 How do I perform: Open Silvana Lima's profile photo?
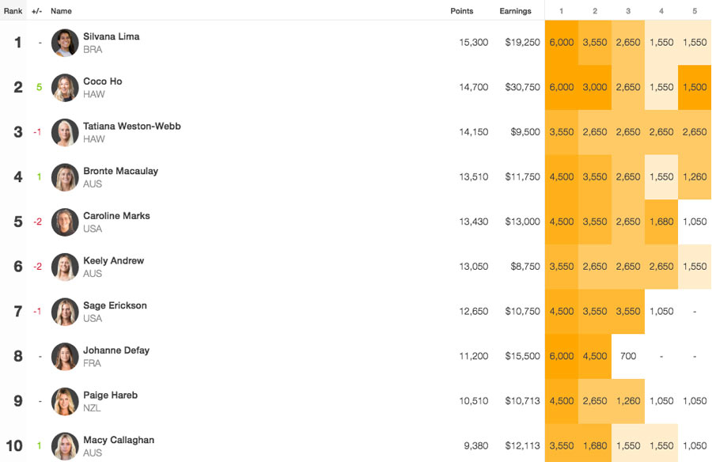coord(65,43)
